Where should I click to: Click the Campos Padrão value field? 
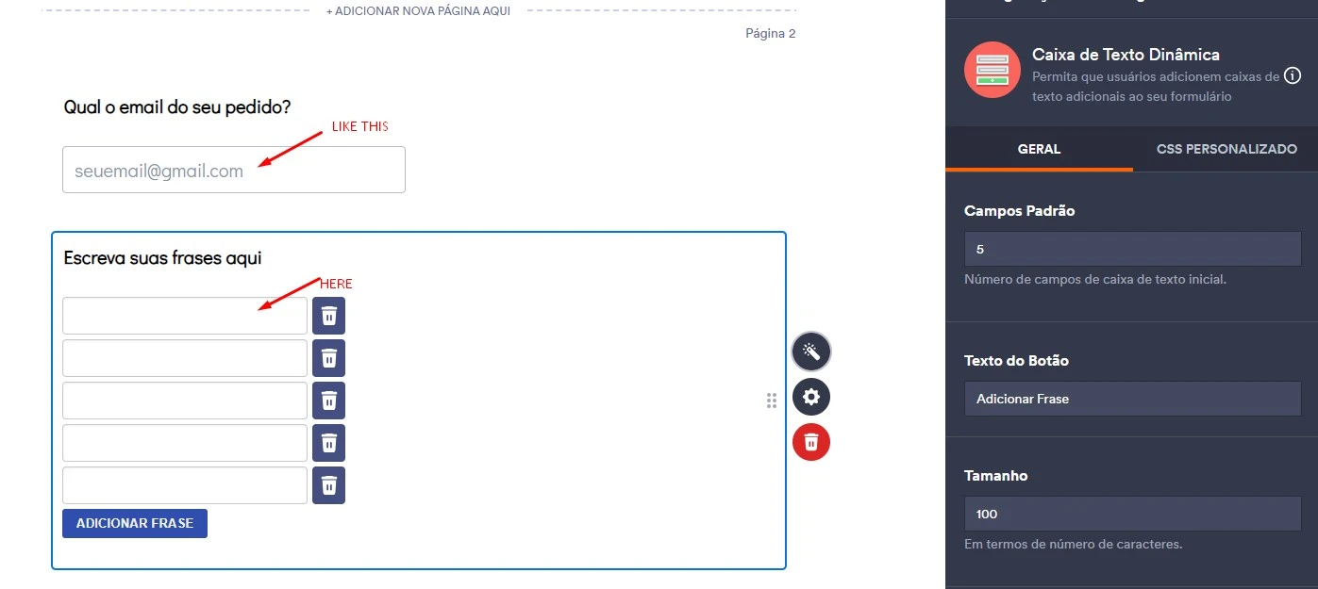tap(1131, 248)
